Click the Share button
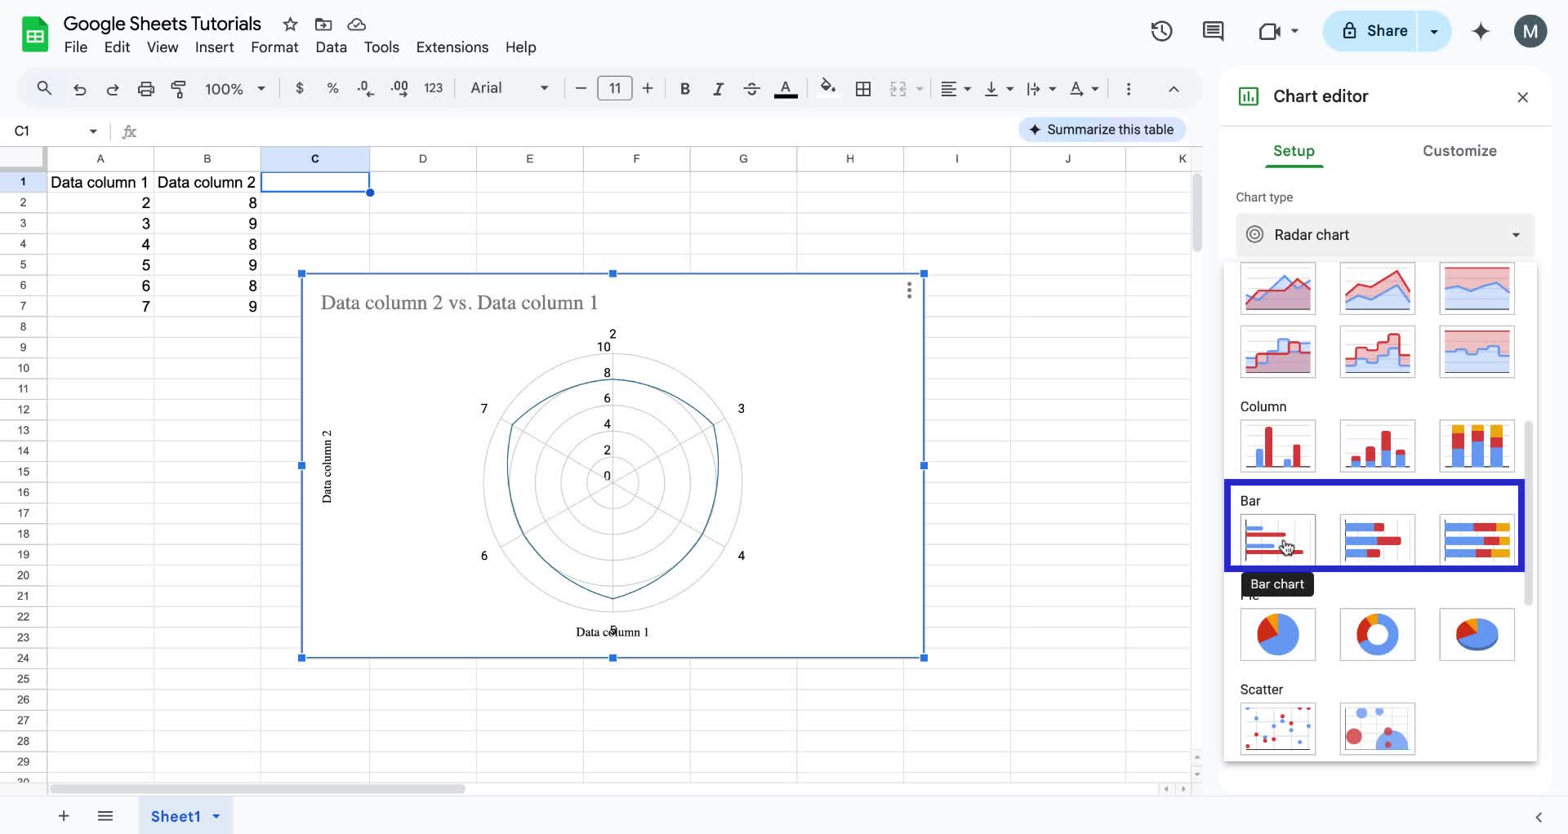 1374,31
